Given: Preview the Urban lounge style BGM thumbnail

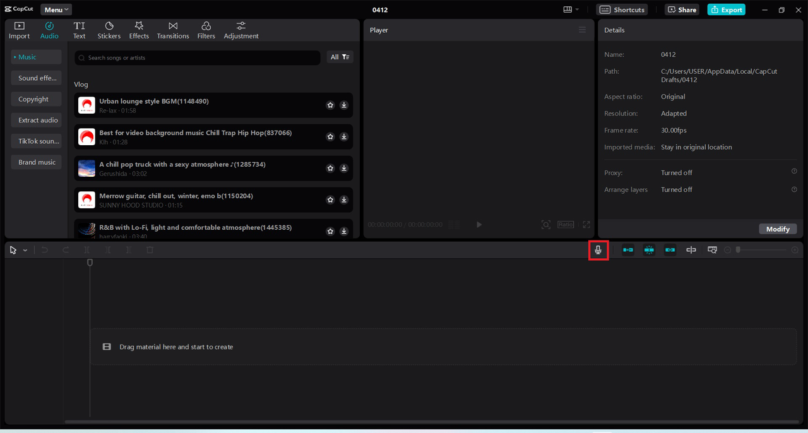Looking at the screenshot, I should (x=87, y=105).
